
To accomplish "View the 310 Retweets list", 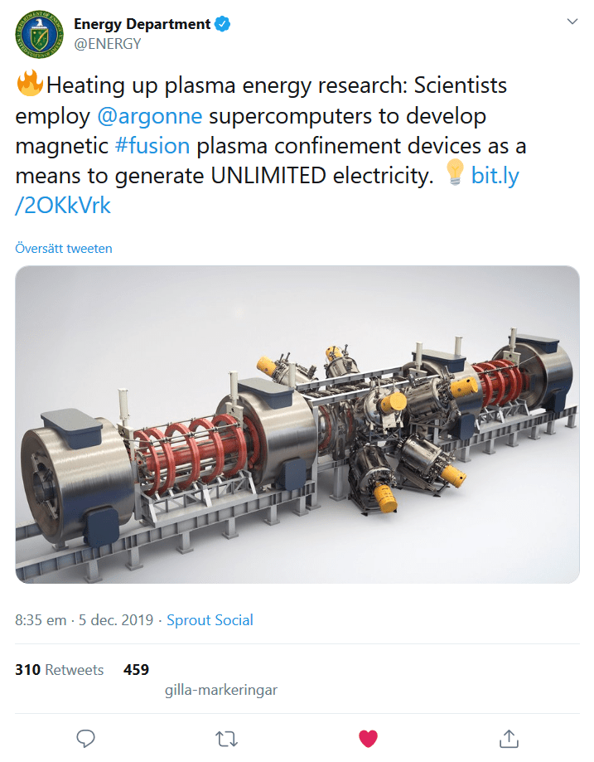I will (x=60, y=670).
